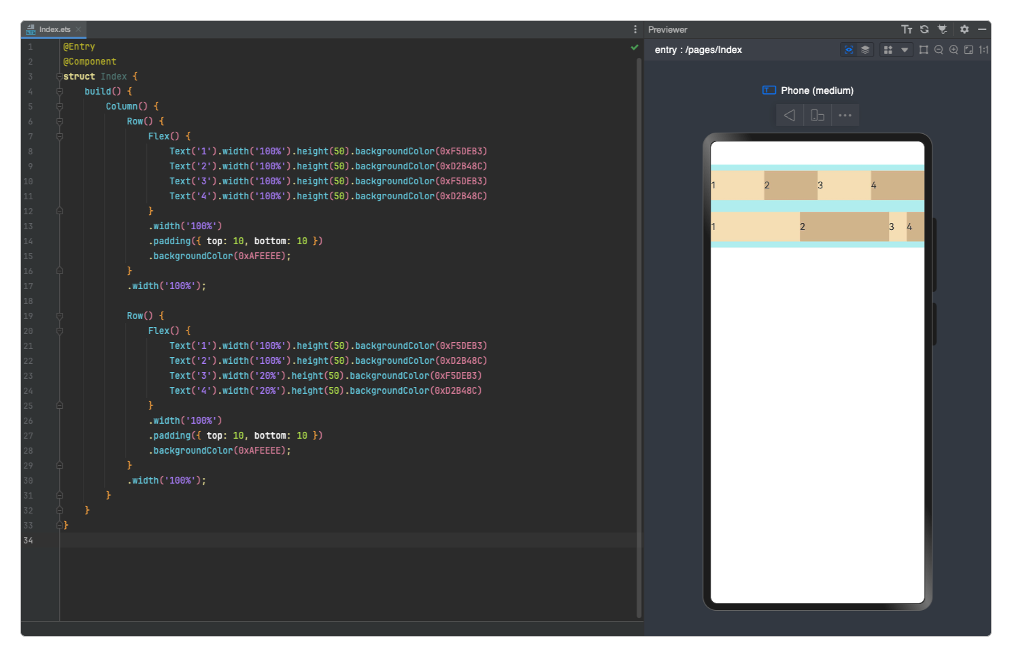
Task: Click the Index.ets file type icon
Action: tap(31, 29)
